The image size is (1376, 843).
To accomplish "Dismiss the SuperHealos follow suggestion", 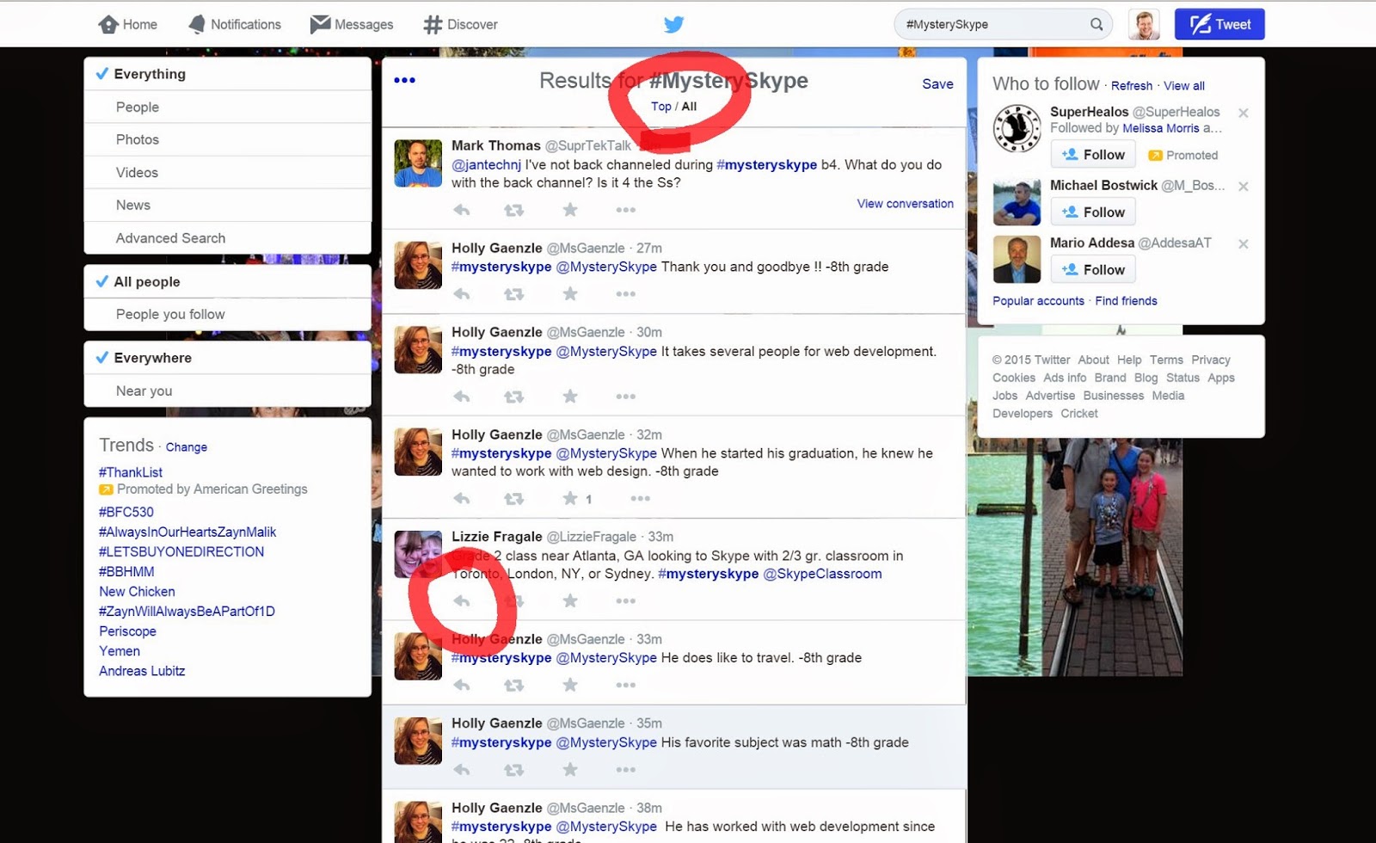I will (x=1243, y=113).
